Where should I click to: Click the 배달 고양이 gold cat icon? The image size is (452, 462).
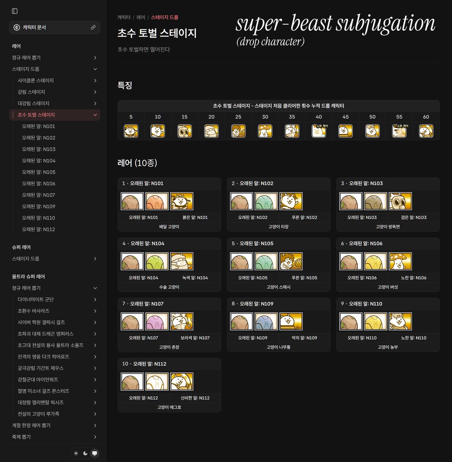point(181,201)
